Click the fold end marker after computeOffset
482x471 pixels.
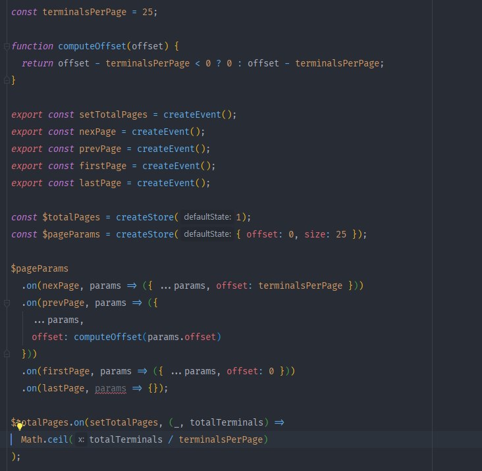[7, 80]
